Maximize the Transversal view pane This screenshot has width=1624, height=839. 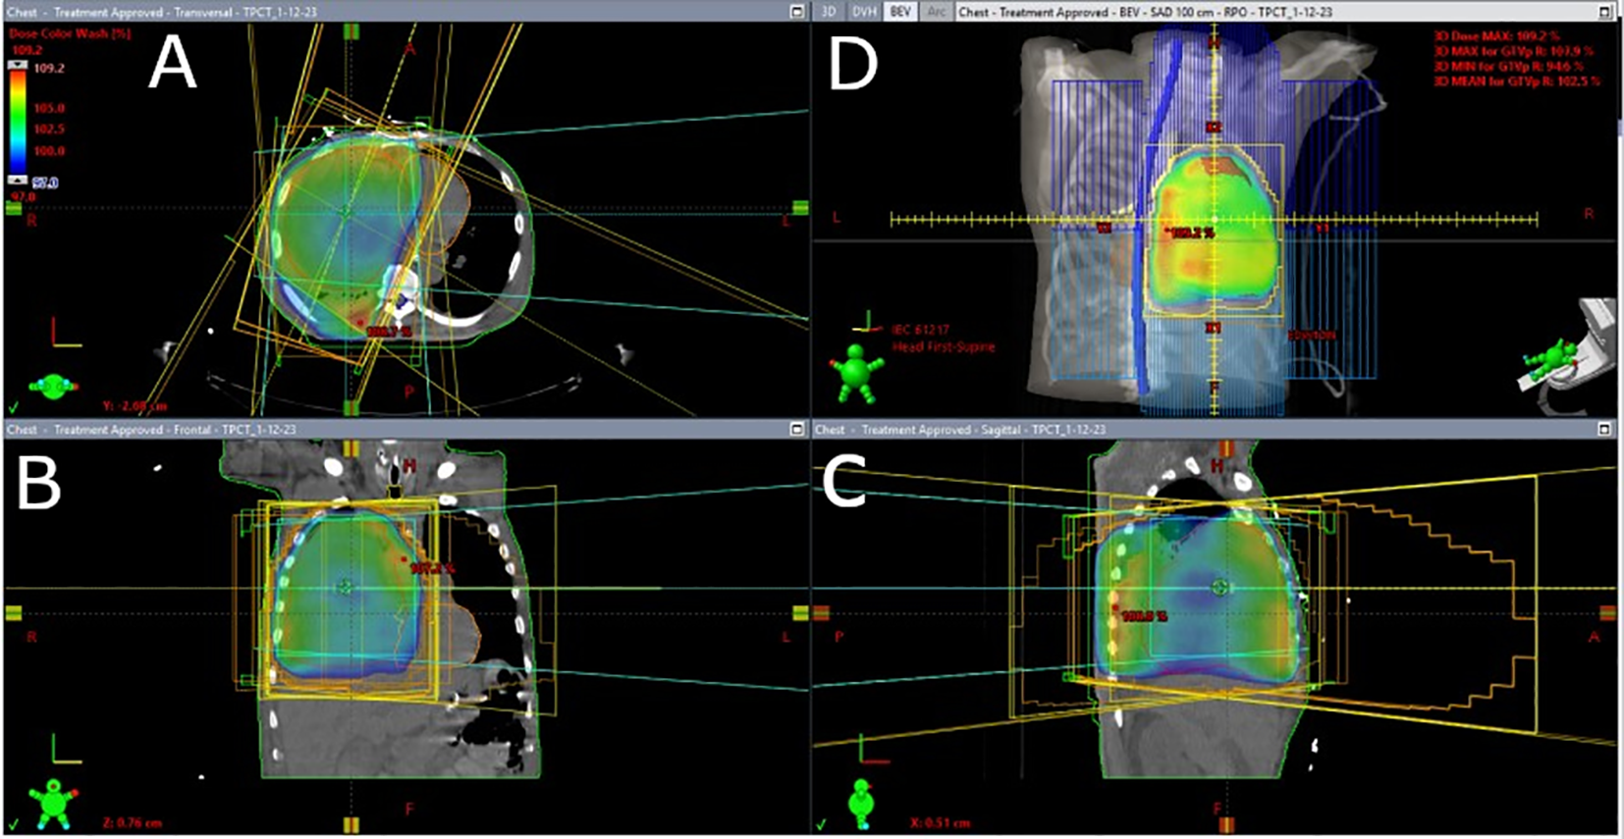click(797, 12)
